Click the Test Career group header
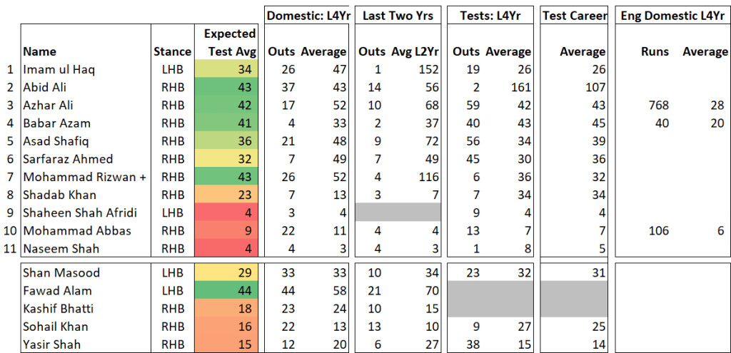This screenshot has width=731, height=353. pyautogui.click(x=575, y=15)
